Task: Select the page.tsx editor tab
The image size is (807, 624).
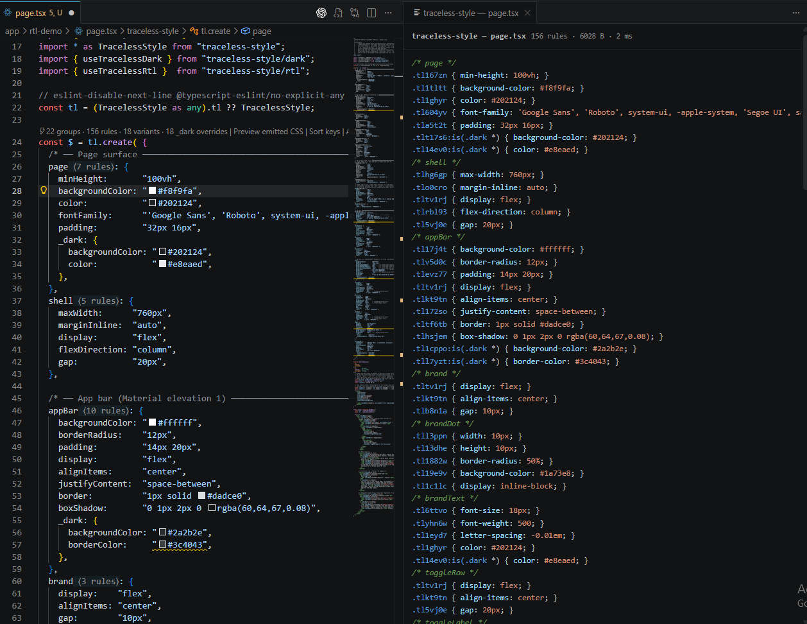Action: (x=40, y=13)
